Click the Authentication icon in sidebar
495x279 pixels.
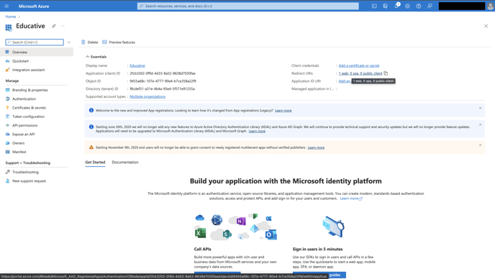8,99
